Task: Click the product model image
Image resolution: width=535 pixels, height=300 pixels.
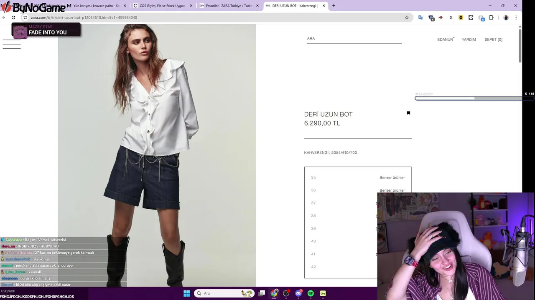Action: point(157,155)
